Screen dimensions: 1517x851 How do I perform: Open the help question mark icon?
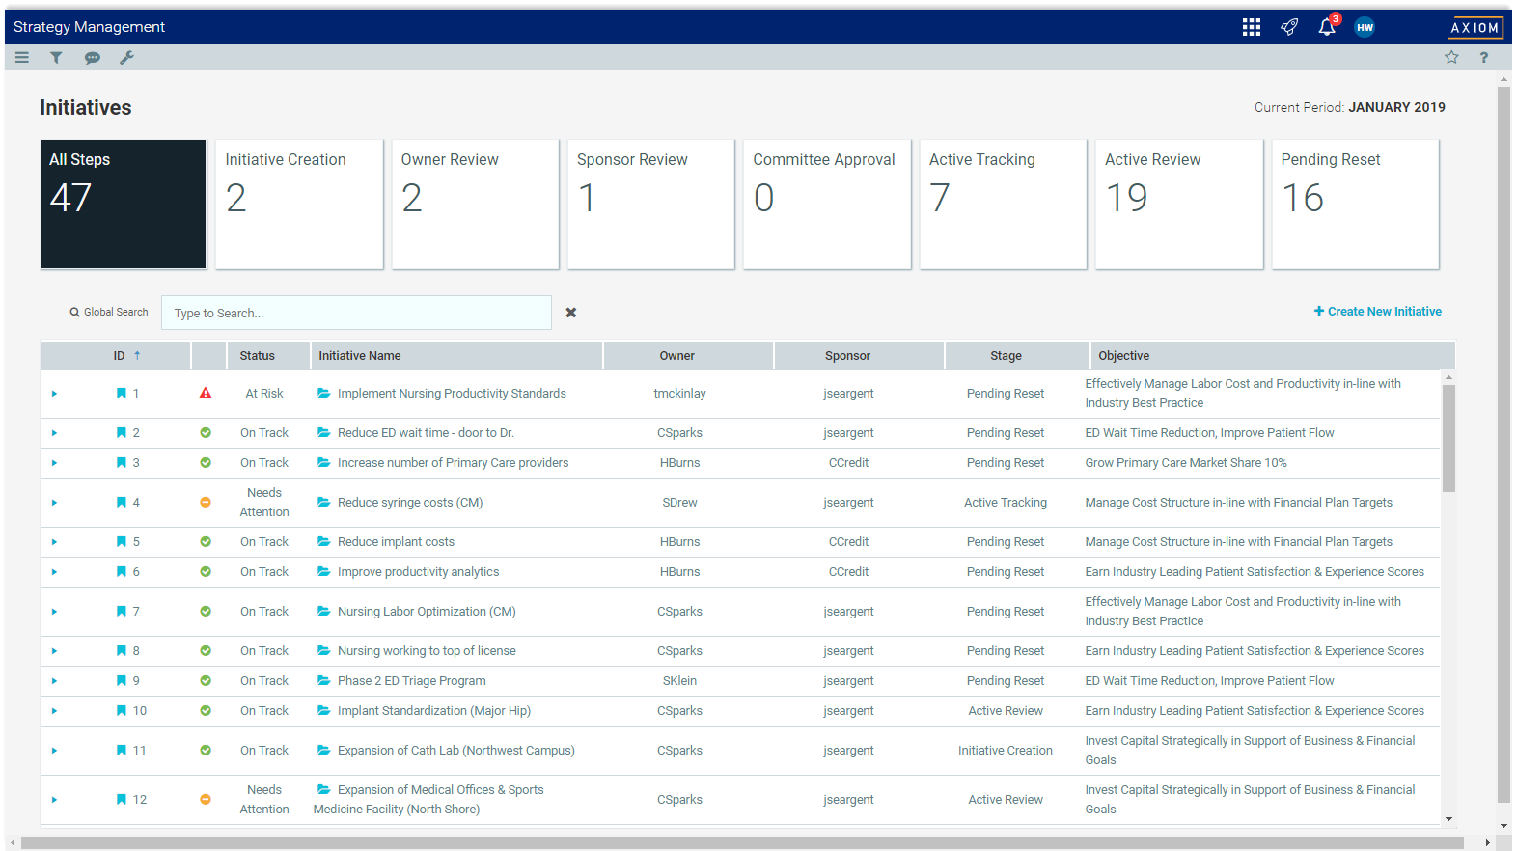click(1483, 58)
